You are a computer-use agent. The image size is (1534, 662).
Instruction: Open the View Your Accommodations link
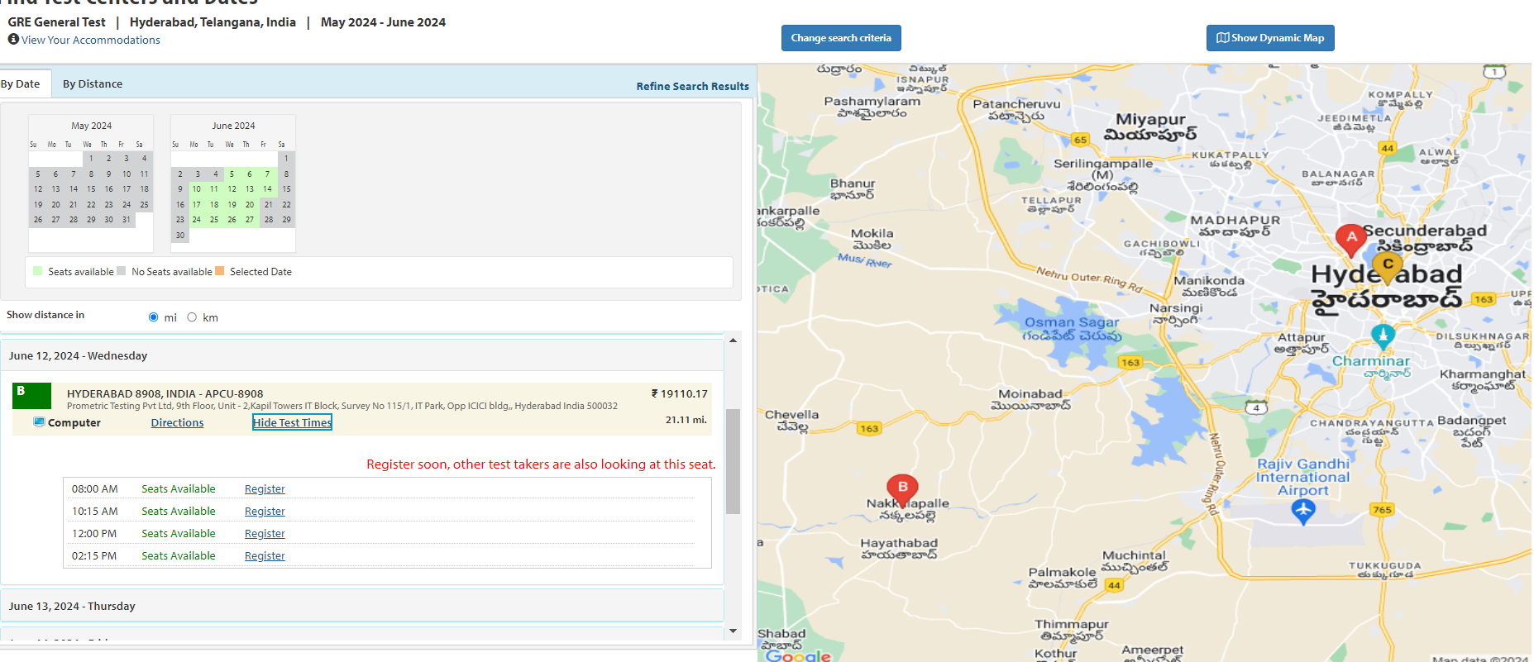[91, 40]
